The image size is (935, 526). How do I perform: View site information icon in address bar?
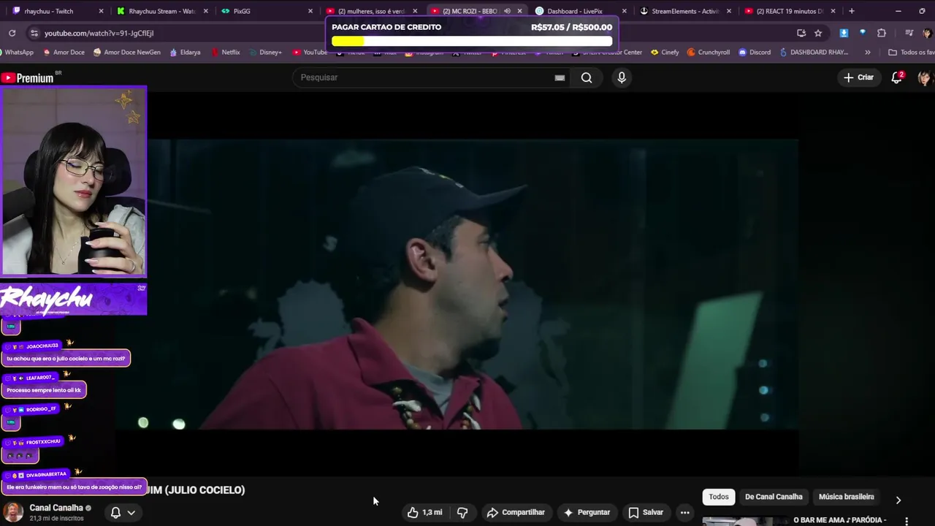(34, 33)
